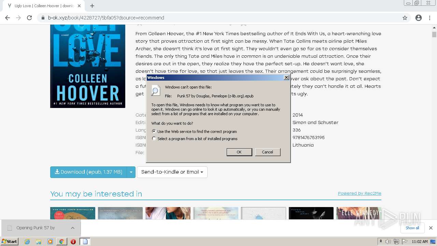Image resolution: width=437 pixels, height=246 pixels.
Task: Select the blank document taskbar window
Action: (85, 242)
